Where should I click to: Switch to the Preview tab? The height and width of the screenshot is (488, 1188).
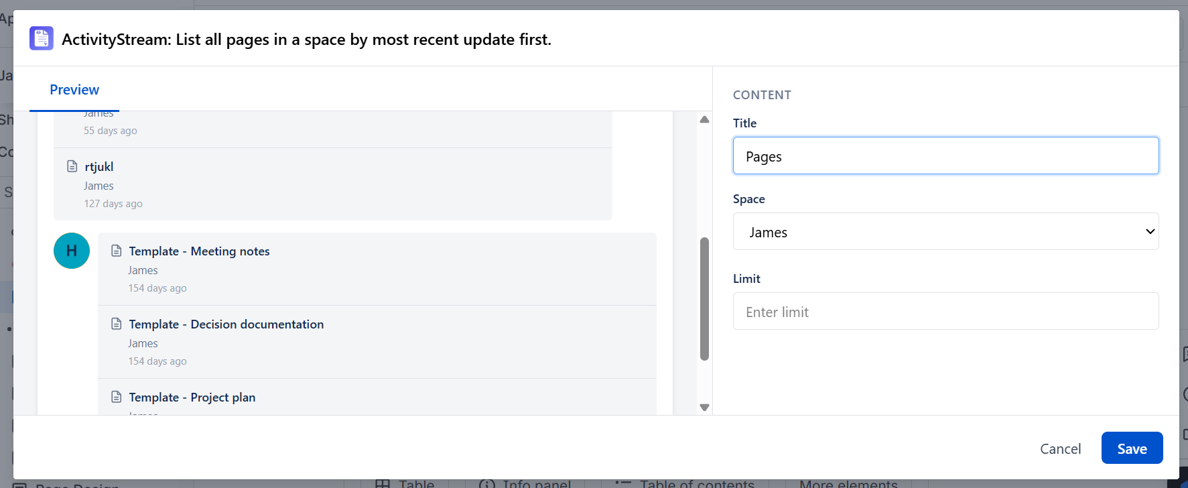pos(74,90)
